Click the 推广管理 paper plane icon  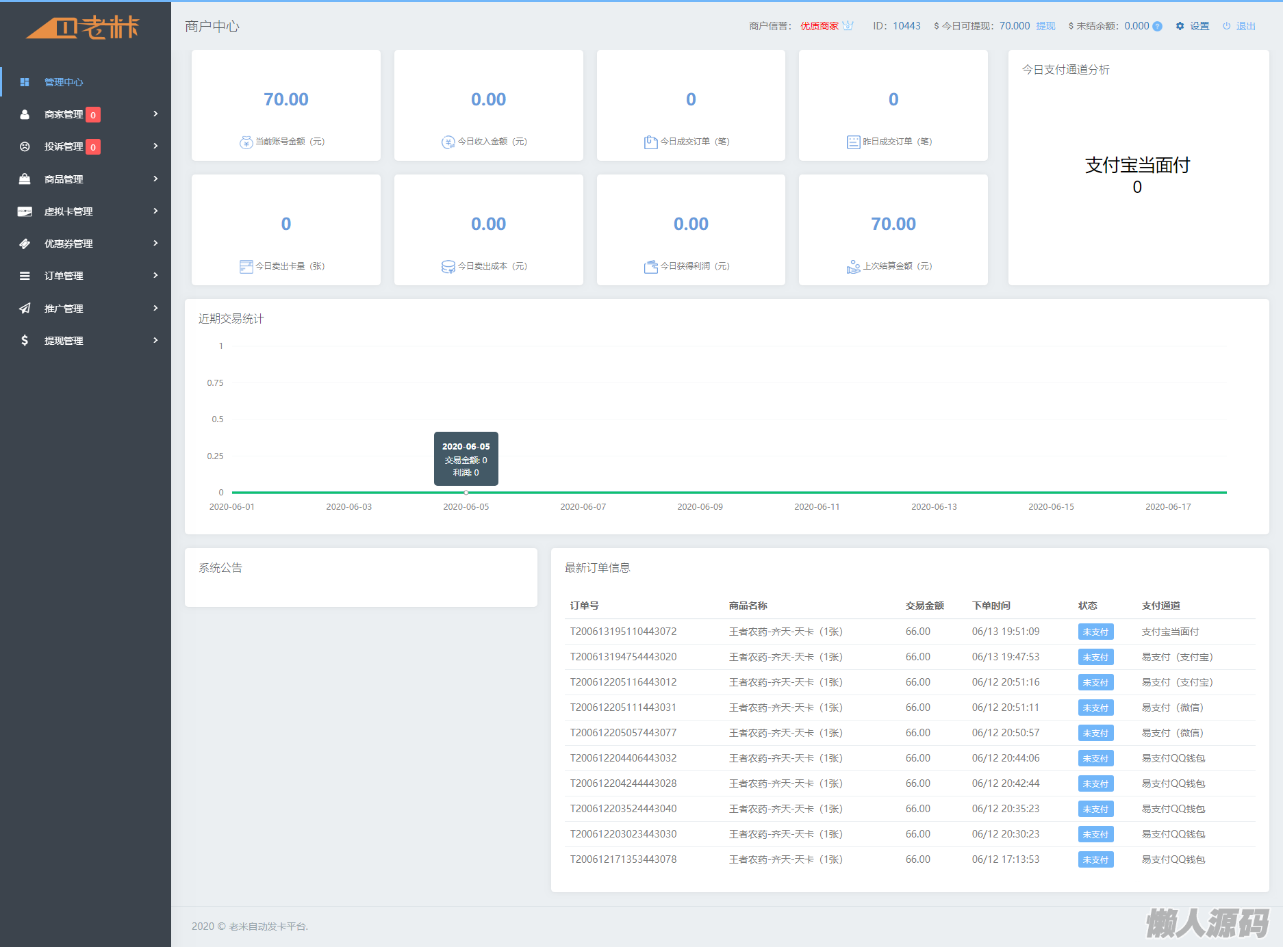click(25, 309)
